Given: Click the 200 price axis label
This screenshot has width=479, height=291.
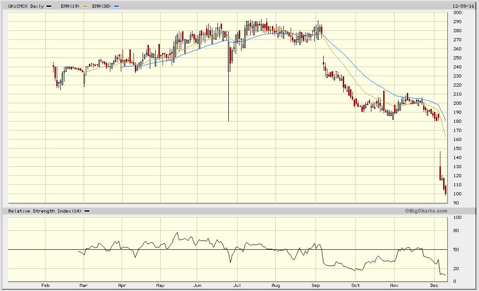Looking at the screenshot, I should click(x=457, y=103).
